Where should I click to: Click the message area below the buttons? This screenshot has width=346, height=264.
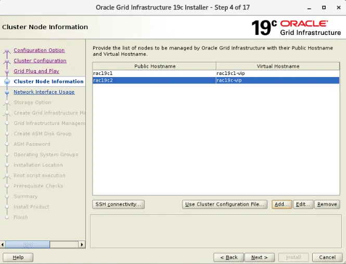coord(216,231)
